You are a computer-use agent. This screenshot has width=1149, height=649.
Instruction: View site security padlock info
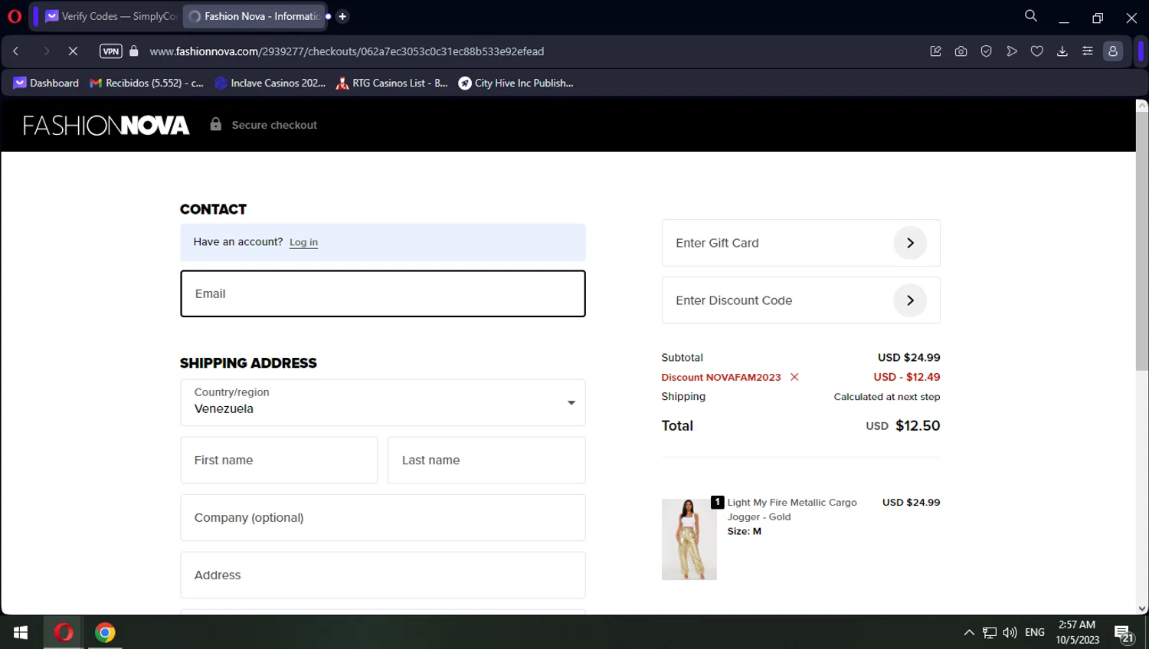pos(134,51)
